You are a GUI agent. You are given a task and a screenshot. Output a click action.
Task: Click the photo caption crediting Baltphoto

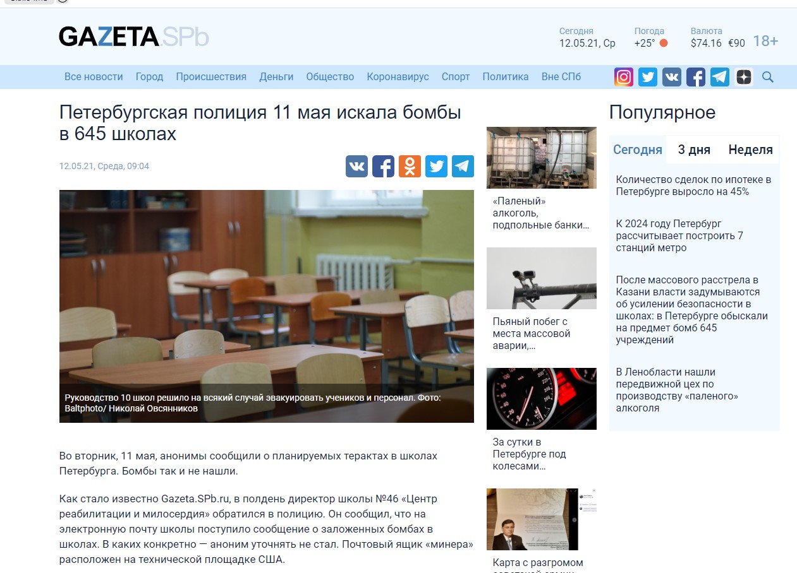(x=253, y=403)
